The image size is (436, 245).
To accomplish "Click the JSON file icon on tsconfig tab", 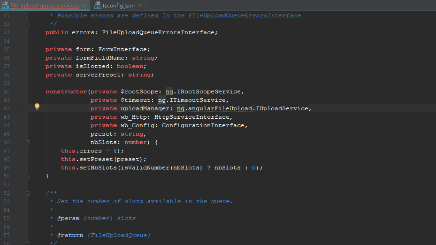I will (x=98, y=5).
